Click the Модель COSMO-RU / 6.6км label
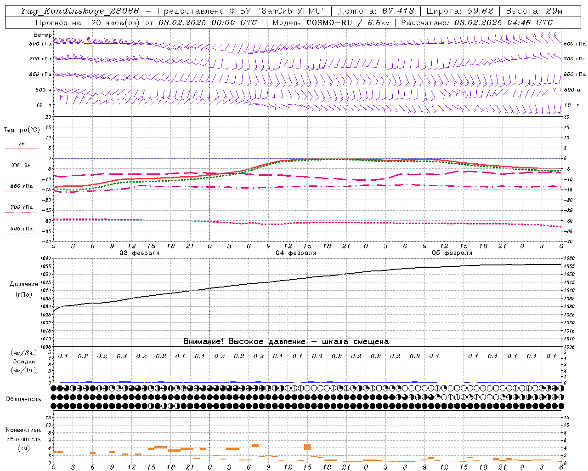Screen dimensions: 588x471 click(x=331, y=23)
